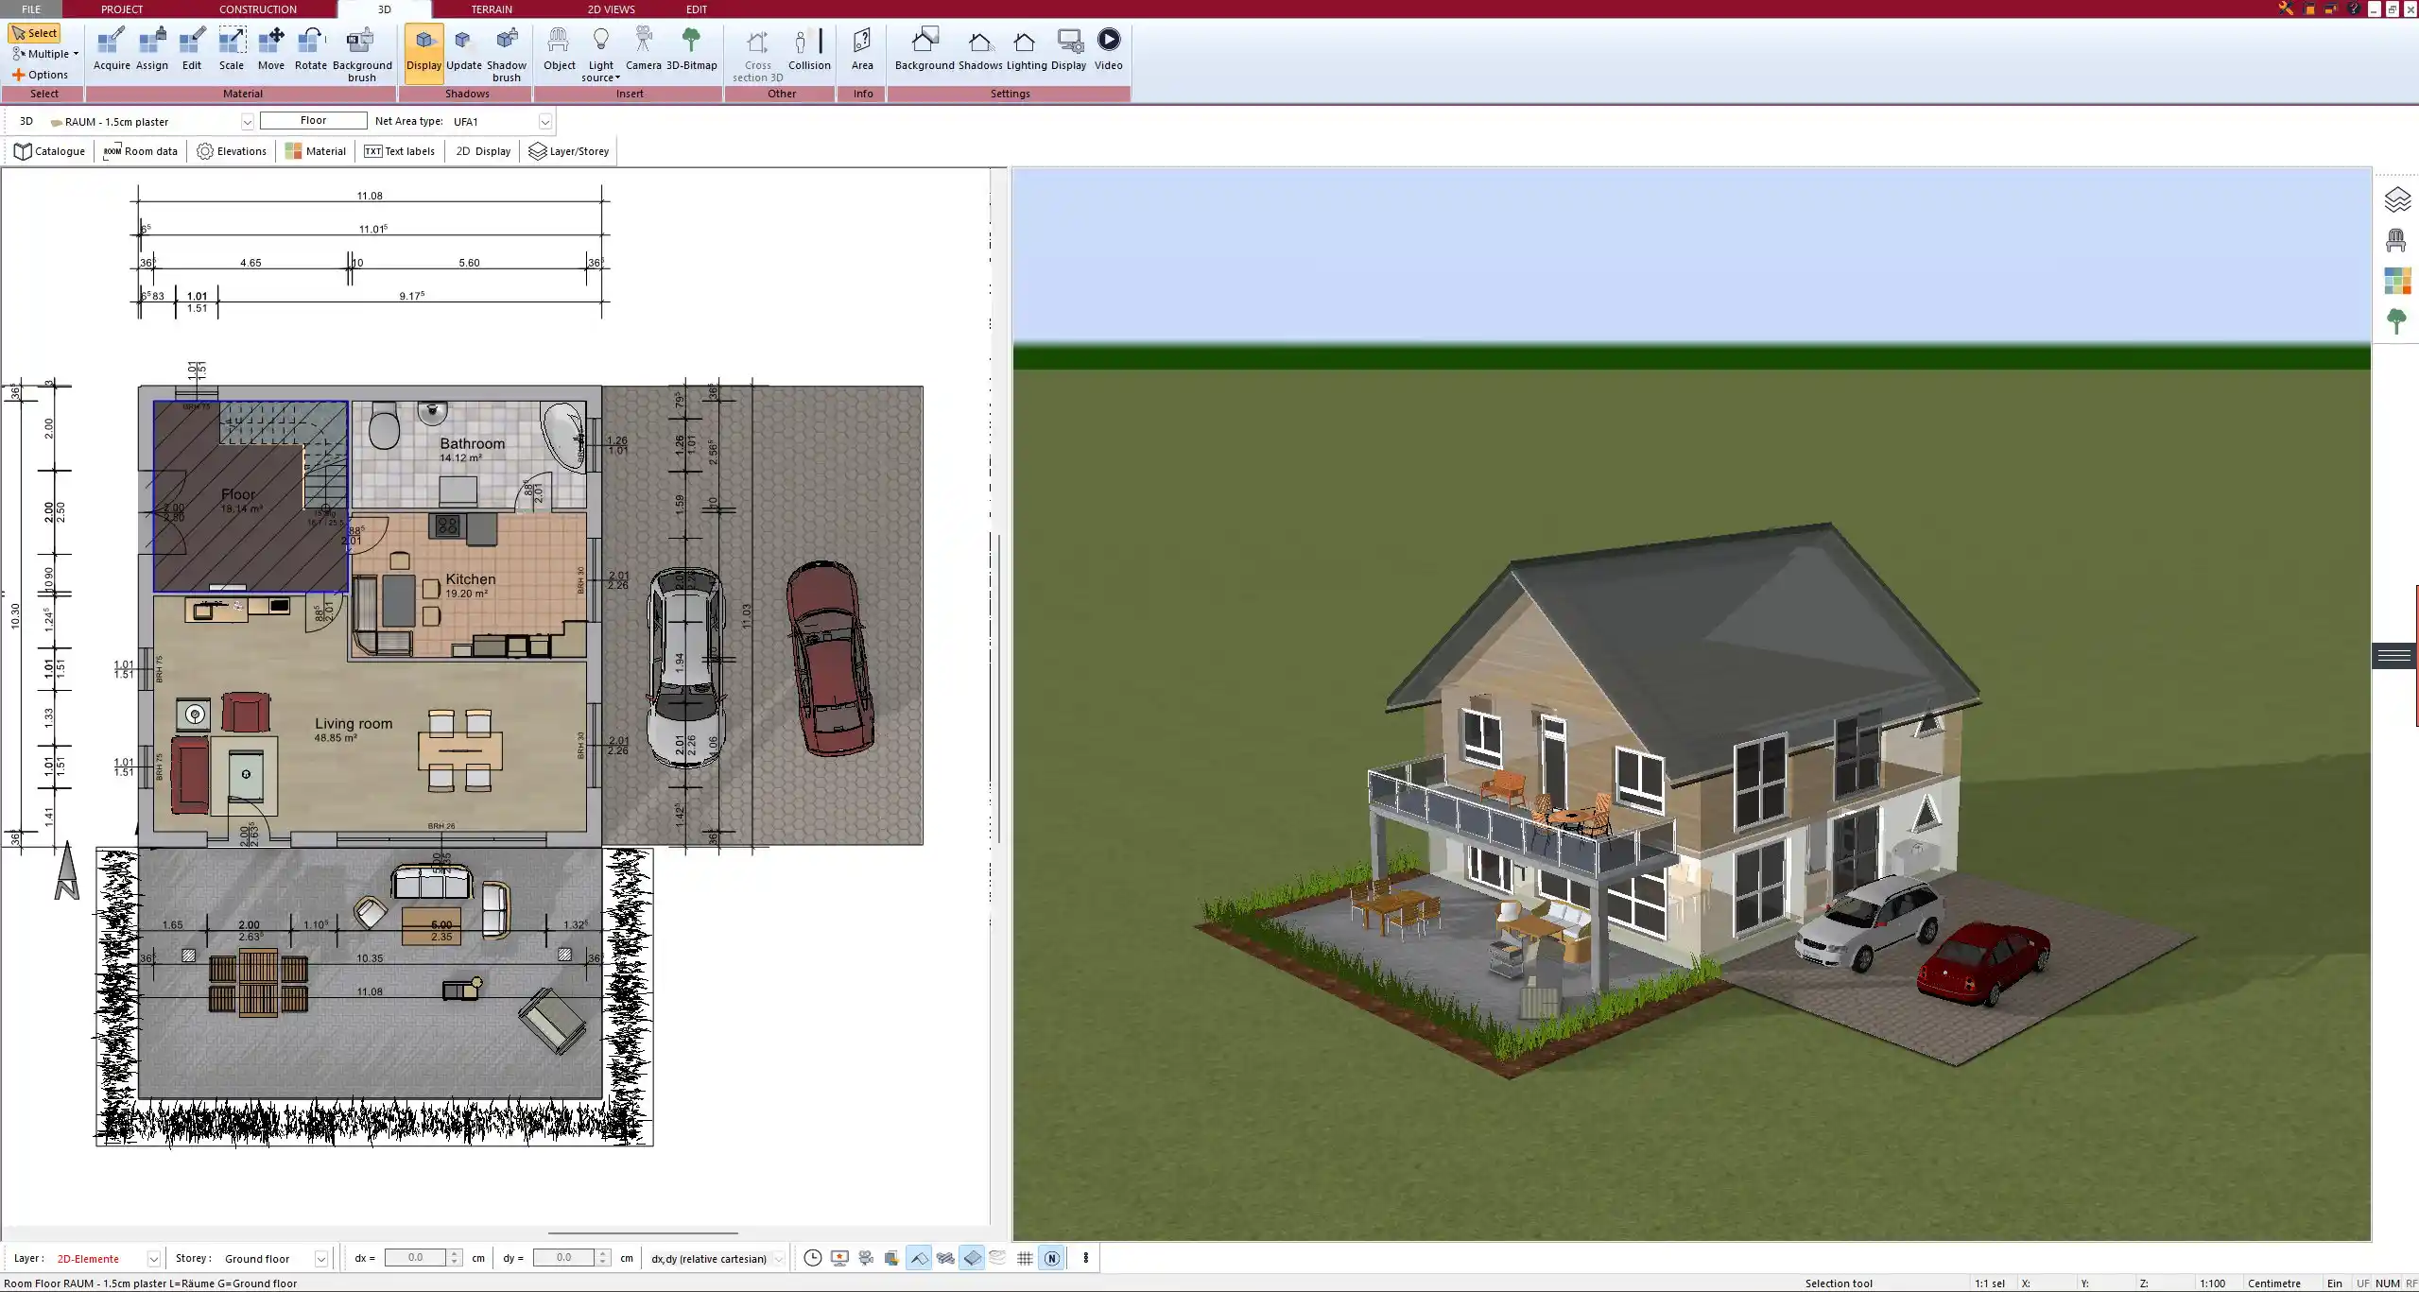The image size is (2419, 1292).
Task: Insert a 3D-Bitmap tree
Action: click(692, 50)
